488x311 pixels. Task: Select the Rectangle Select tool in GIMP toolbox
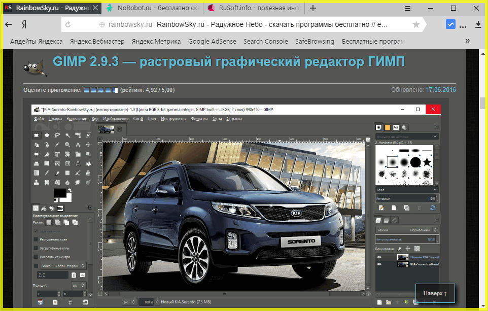point(37,135)
